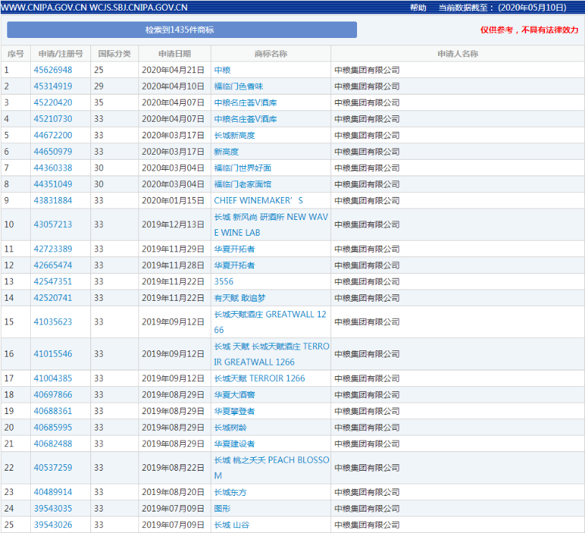Image resolution: width=585 pixels, height=533 pixels.
Task: Open application number 41015546
Action: tap(52, 354)
